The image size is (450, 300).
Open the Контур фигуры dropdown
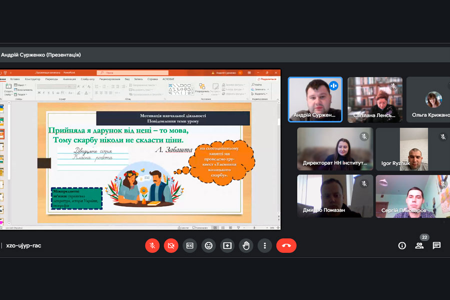point(232,89)
